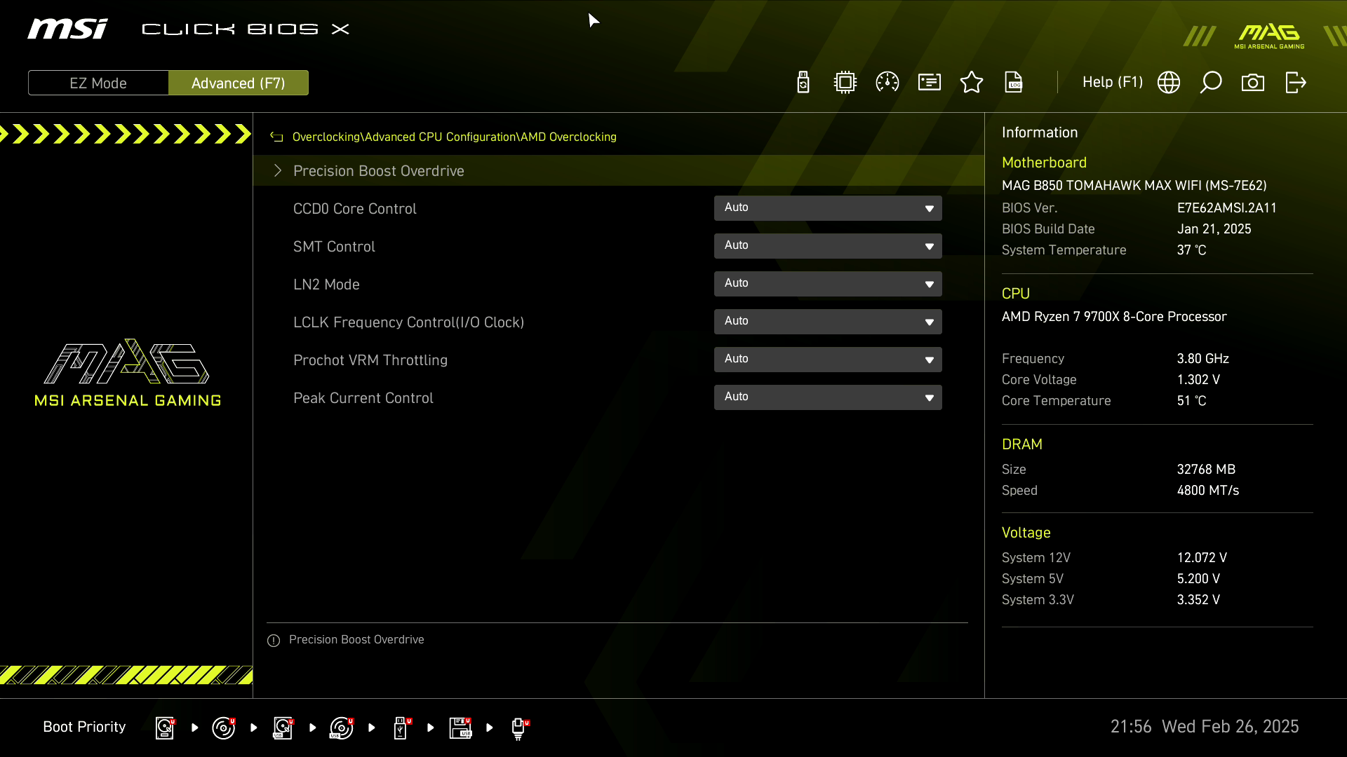
Task: Expand LN2 Mode dropdown
Action: pos(828,284)
